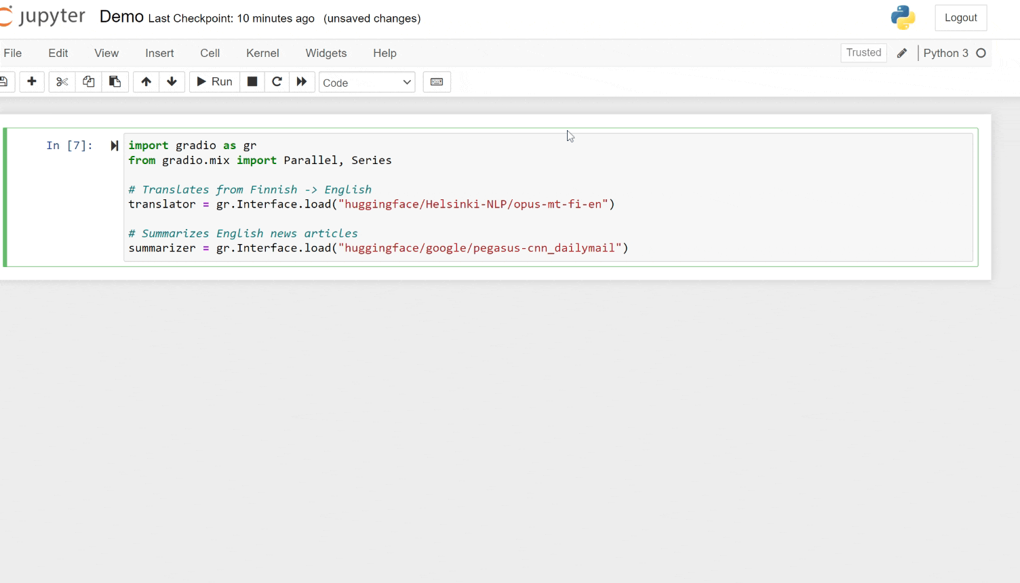Open the command palette keyboard icon

437,82
